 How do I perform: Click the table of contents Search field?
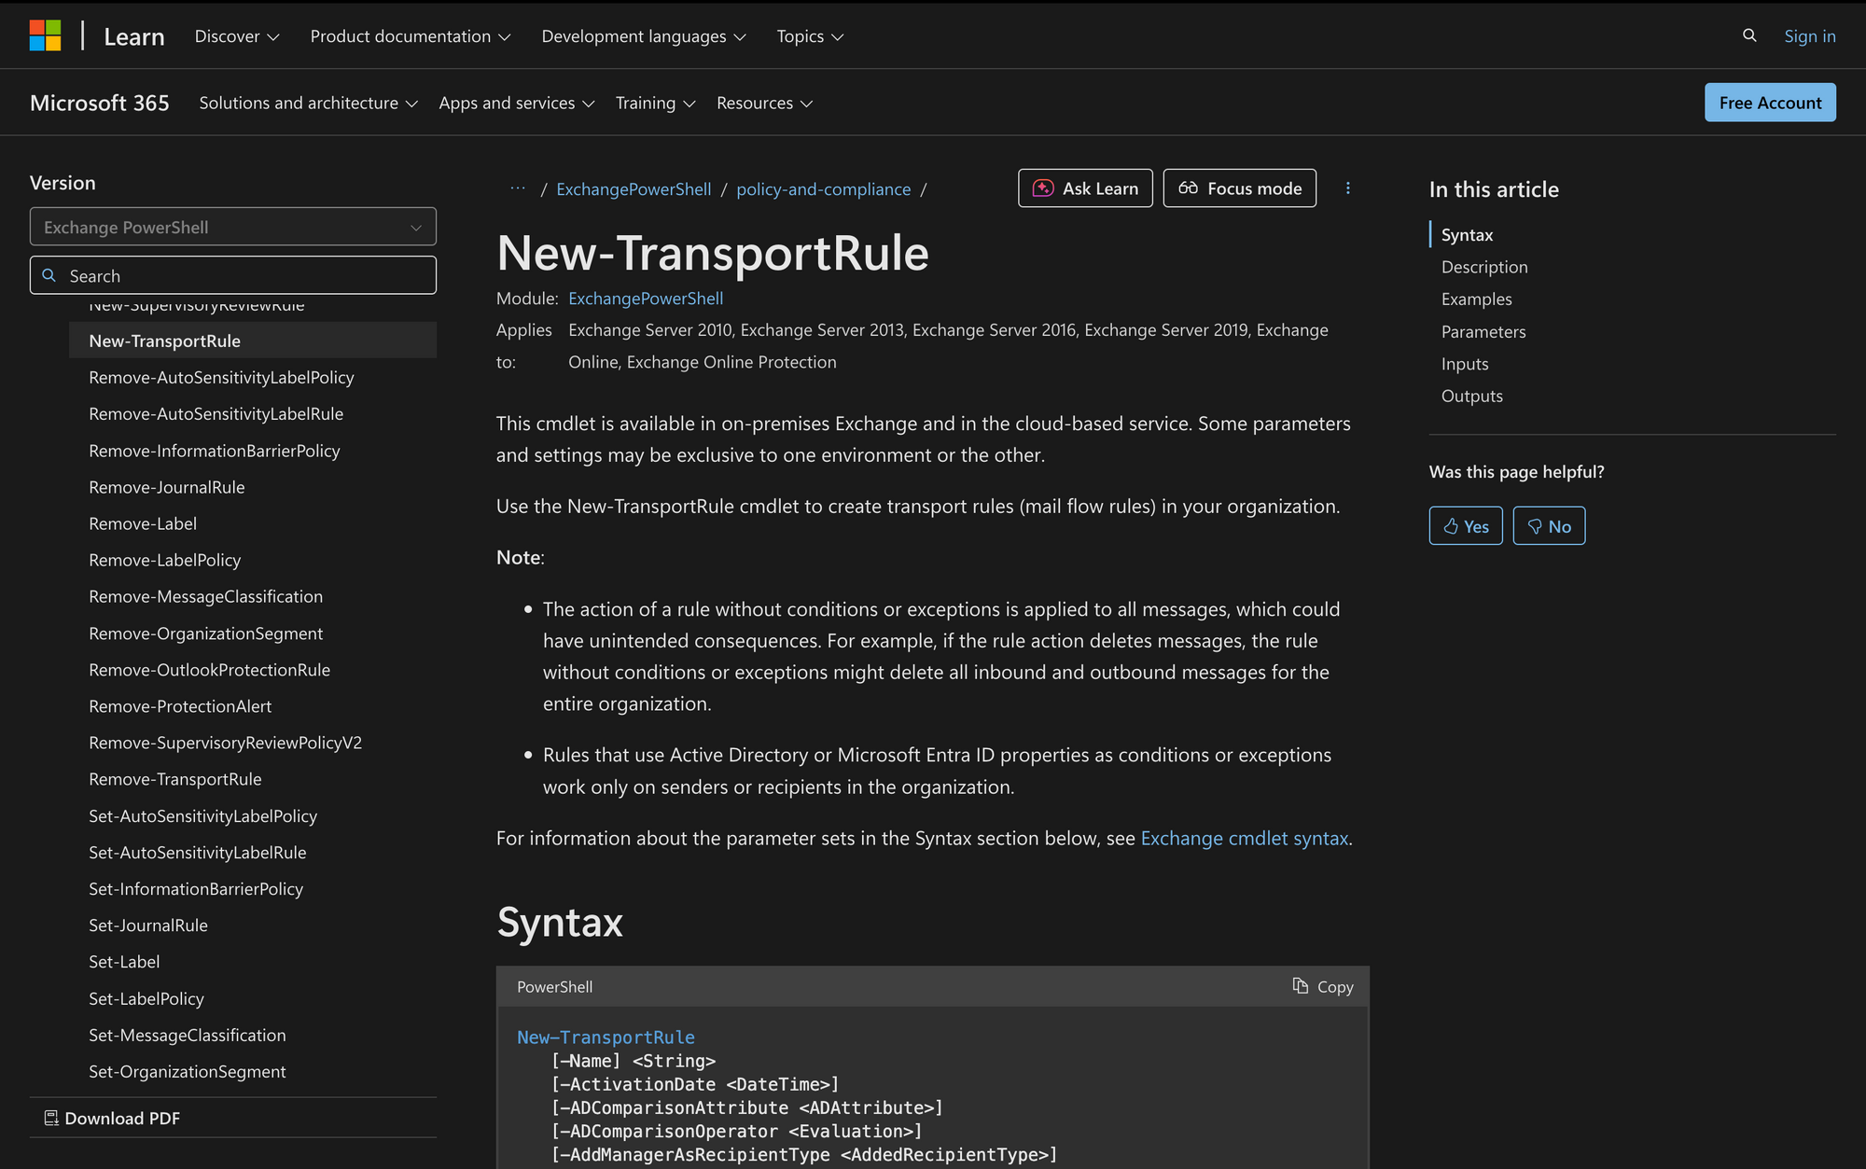pyautogui.click(x=233, y=275)
